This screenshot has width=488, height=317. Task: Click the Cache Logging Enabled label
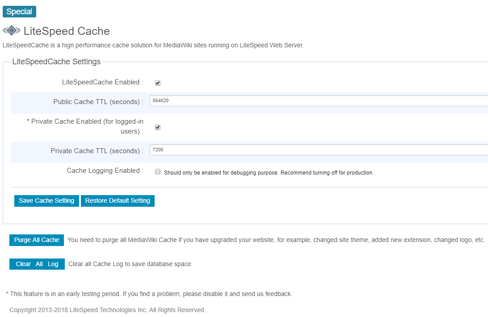pos(105,171)
